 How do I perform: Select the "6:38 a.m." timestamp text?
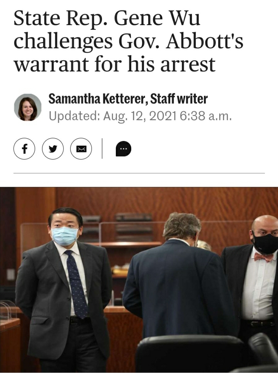coord(206,116)
